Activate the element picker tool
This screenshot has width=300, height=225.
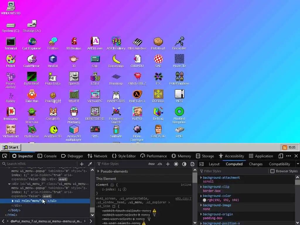pyautogui.click(x=5, y=156)
